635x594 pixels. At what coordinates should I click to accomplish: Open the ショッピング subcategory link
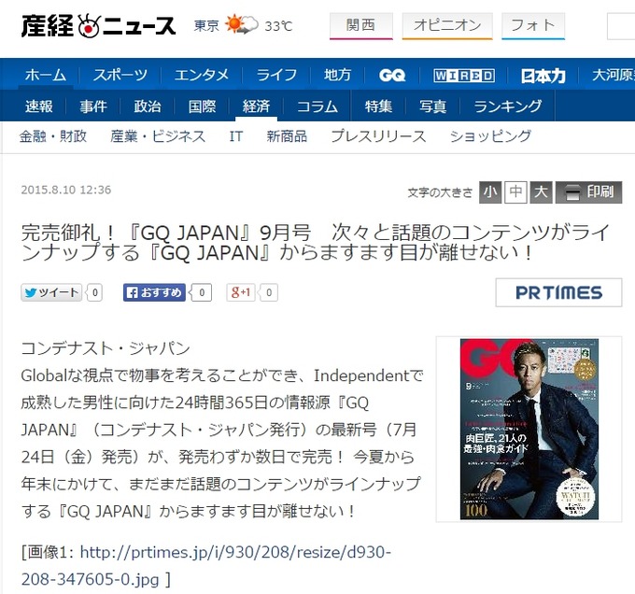(x=490, y=136)
